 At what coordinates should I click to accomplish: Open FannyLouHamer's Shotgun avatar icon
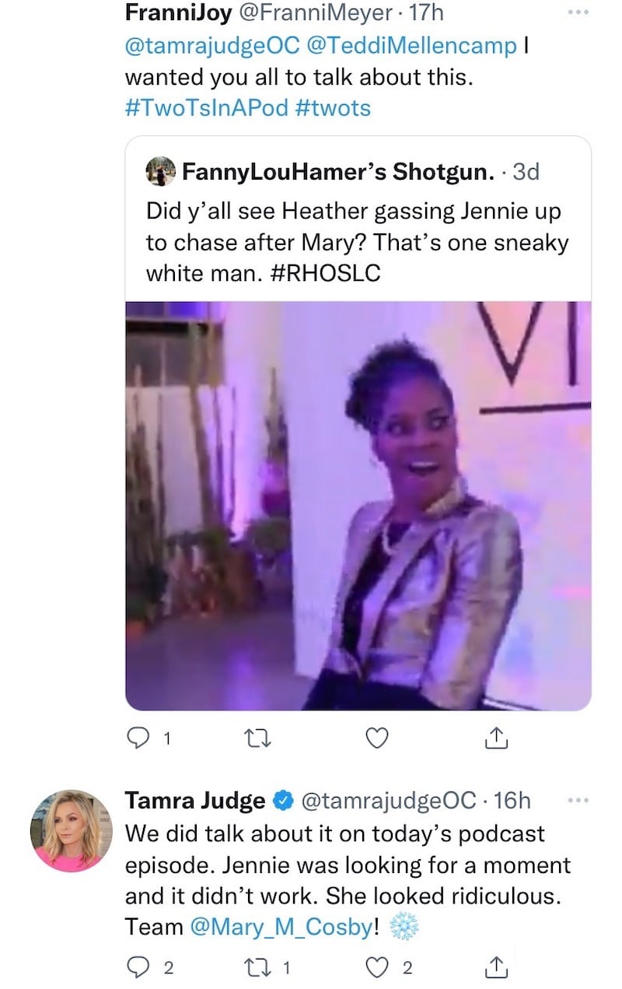coord(161,172)
